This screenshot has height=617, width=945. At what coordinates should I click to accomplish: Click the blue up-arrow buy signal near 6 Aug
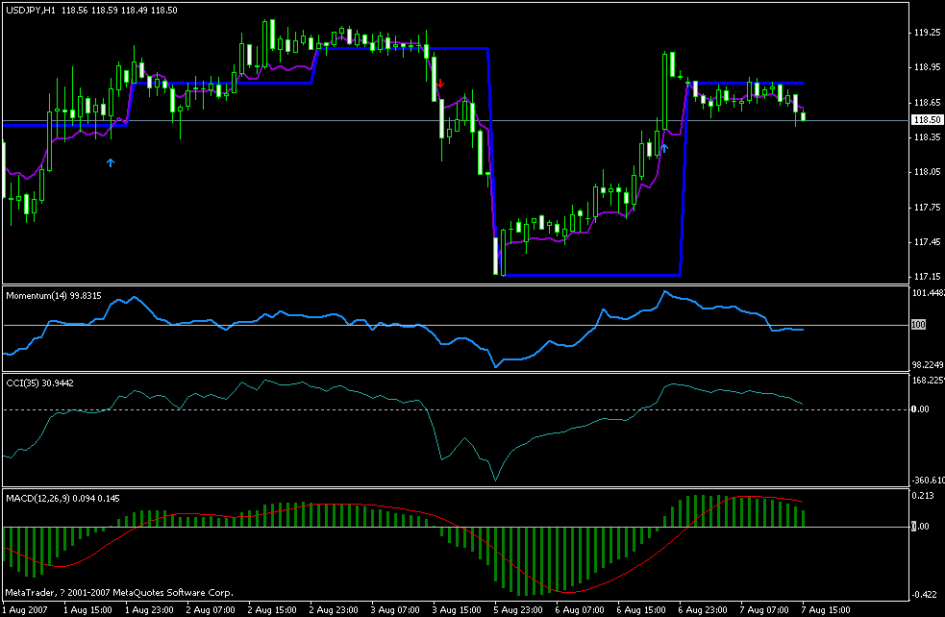(664, 147)
